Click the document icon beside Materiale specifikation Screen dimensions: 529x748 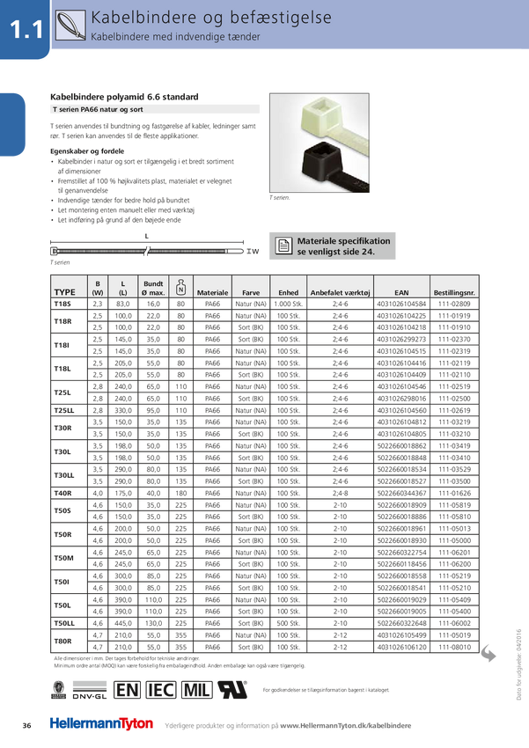(x=283, y=246)
